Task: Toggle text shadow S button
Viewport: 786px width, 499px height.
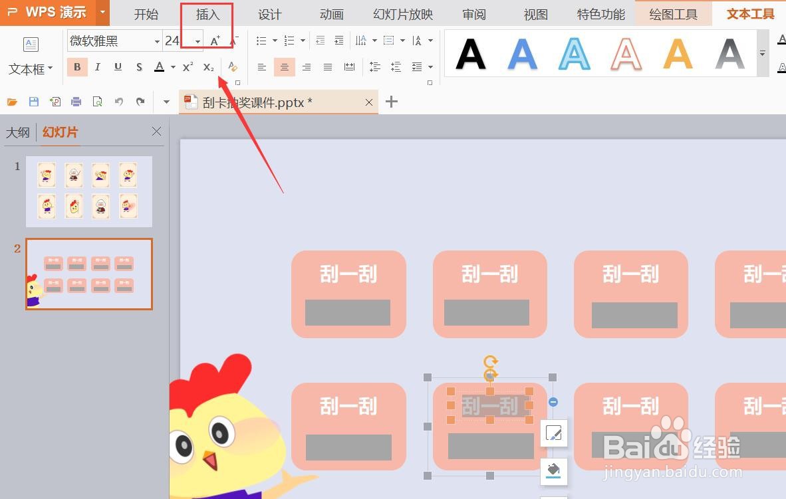Action: (139, 66)
